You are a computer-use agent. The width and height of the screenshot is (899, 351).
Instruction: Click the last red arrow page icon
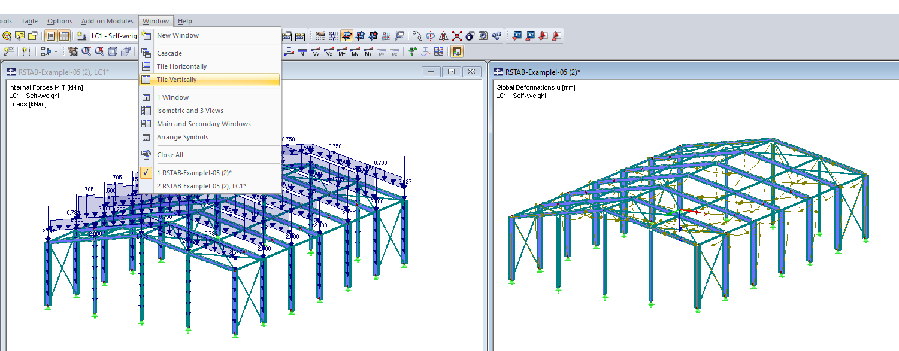pos(555,36)
